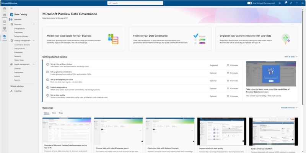Click the info icon for Publish data products
306x153 pixels.
[x=47, y=88]
